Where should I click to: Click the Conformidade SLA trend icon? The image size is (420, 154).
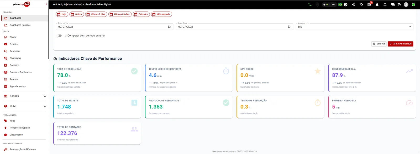[409, 71]
